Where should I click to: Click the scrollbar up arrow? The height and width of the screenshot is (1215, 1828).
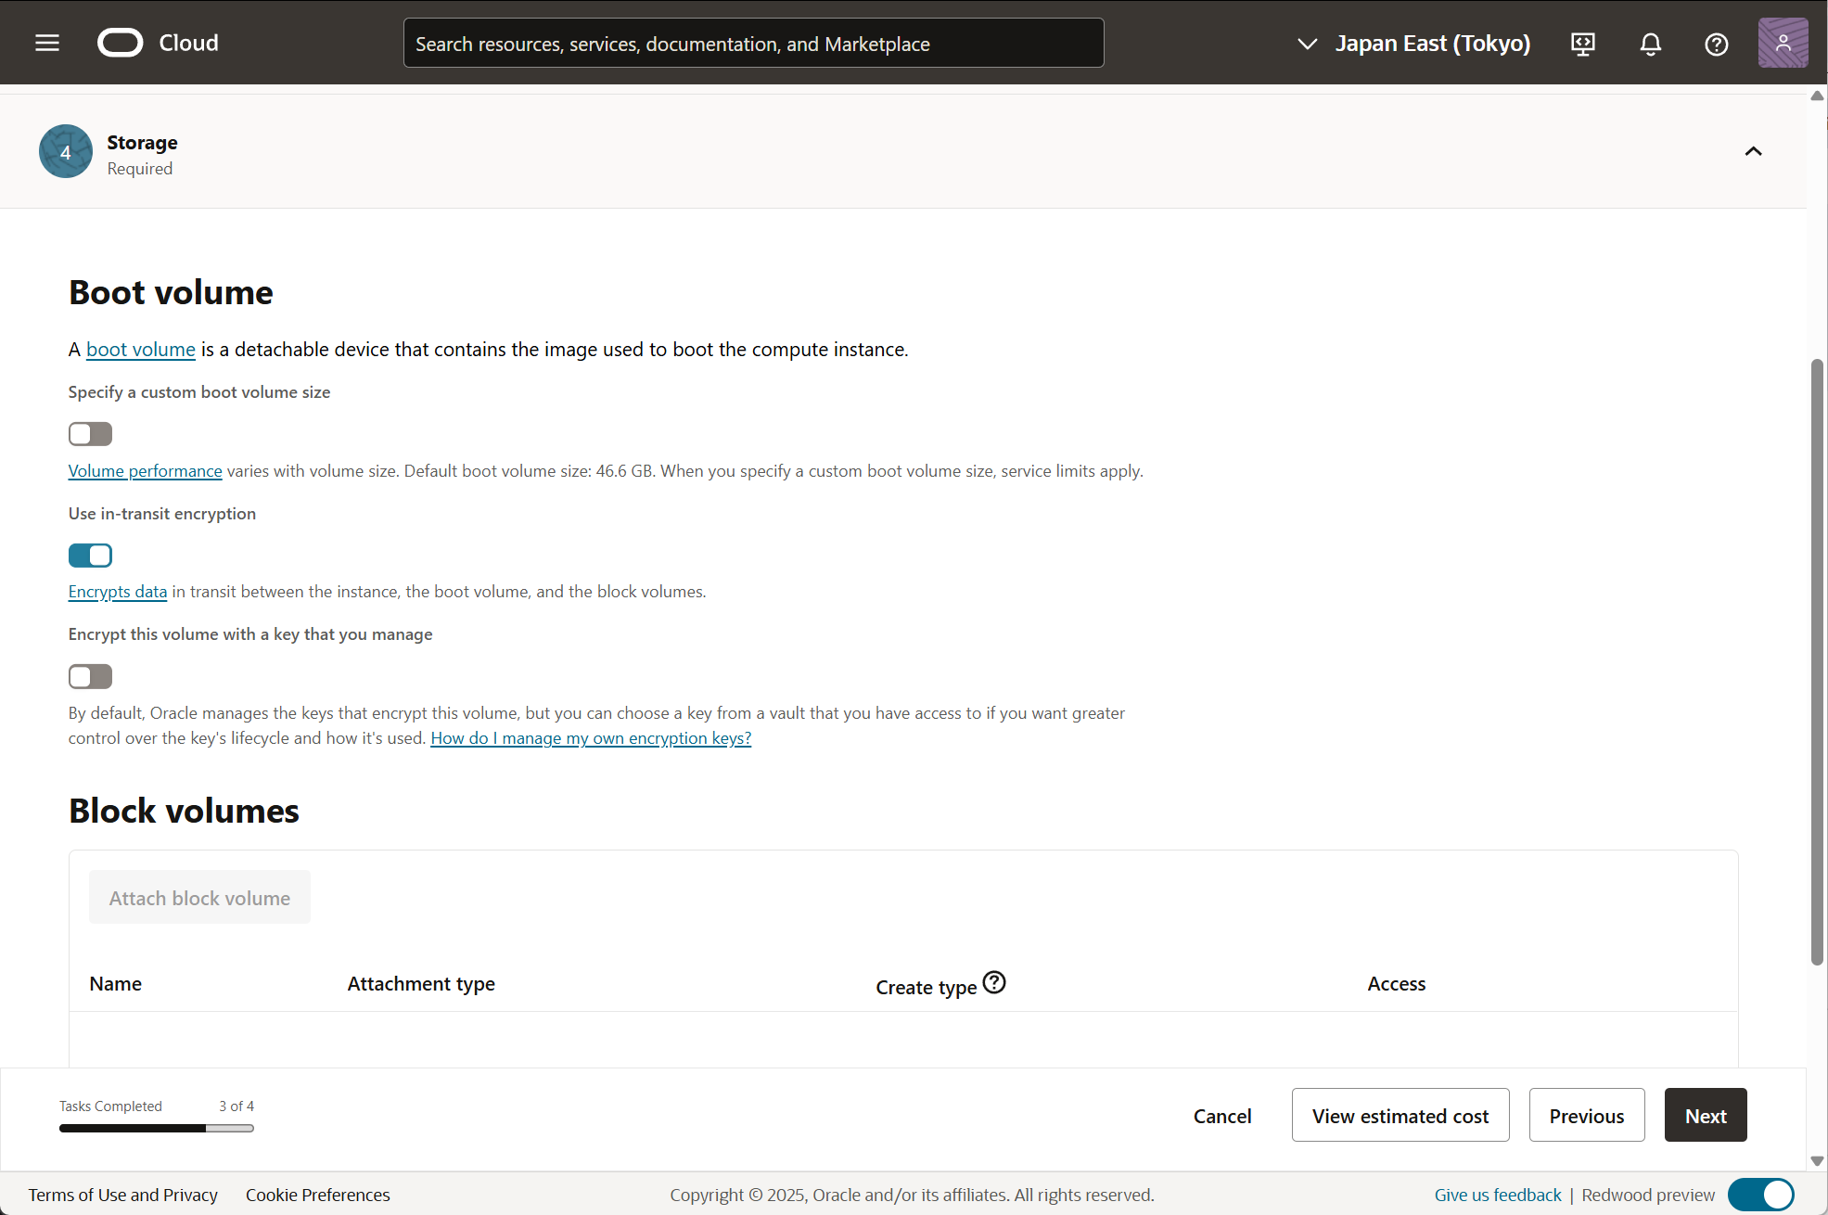pyautogui.click(x=1817, y=96)
